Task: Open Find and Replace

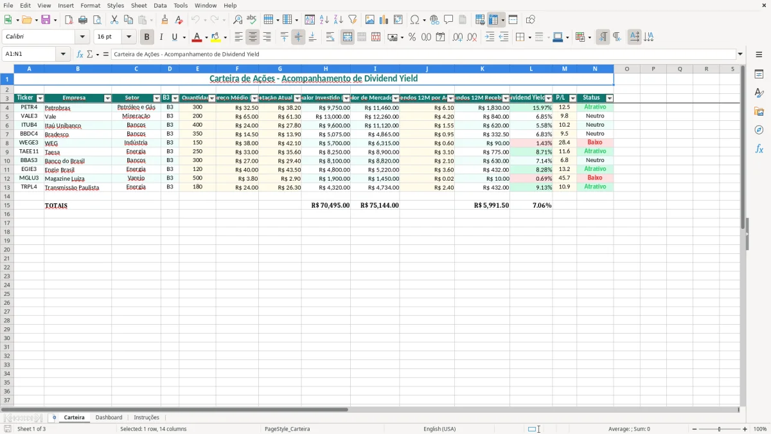Action: tap(237, 20)
